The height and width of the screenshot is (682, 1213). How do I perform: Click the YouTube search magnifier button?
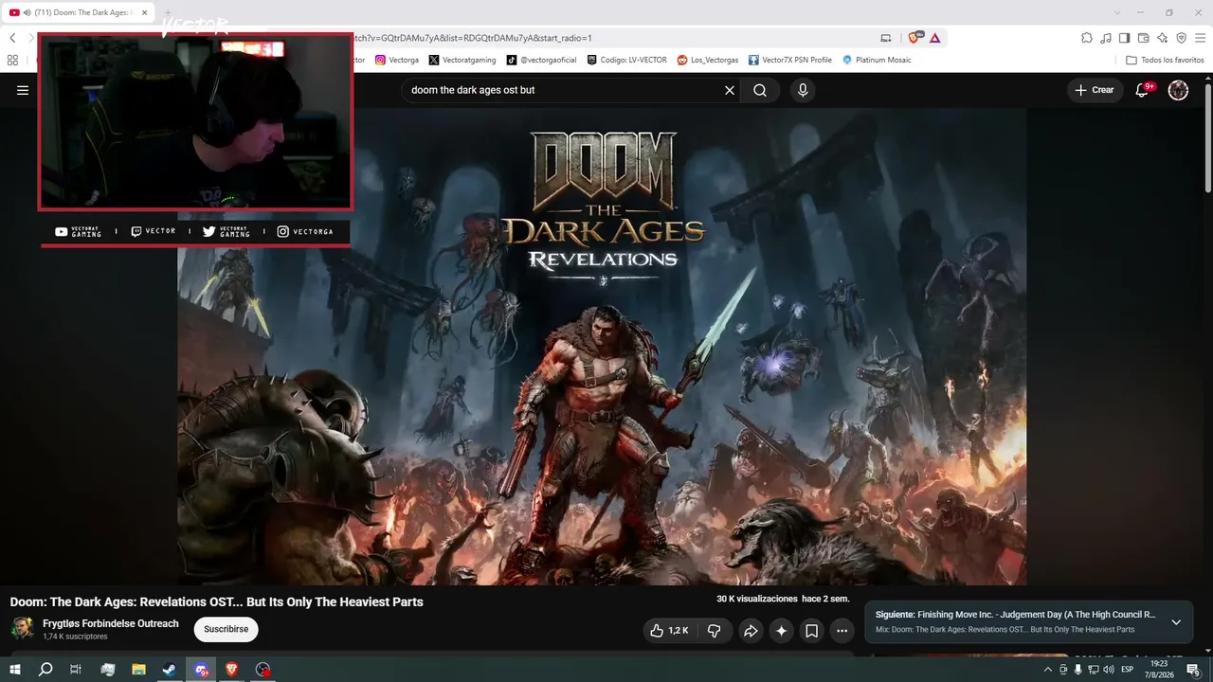coord(760,90)
